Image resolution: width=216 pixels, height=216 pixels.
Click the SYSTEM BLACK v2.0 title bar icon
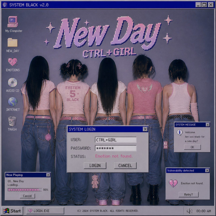tap(5, 5)
